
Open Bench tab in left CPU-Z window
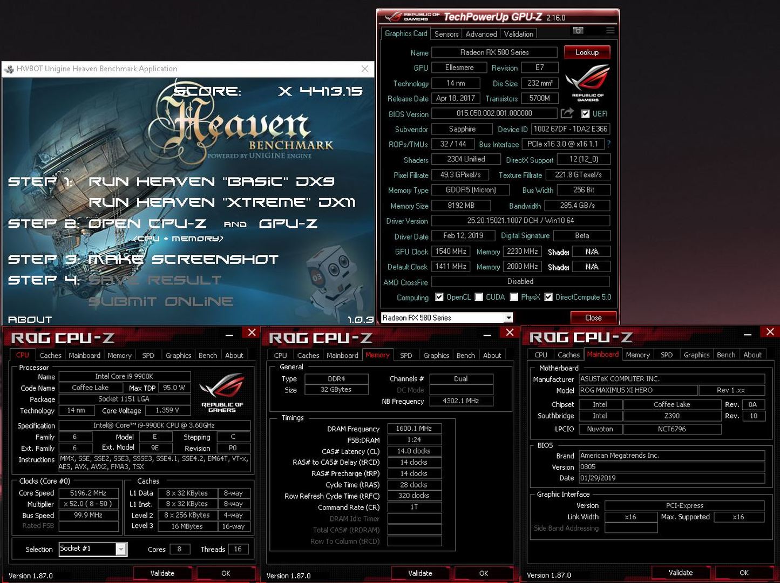208,355
